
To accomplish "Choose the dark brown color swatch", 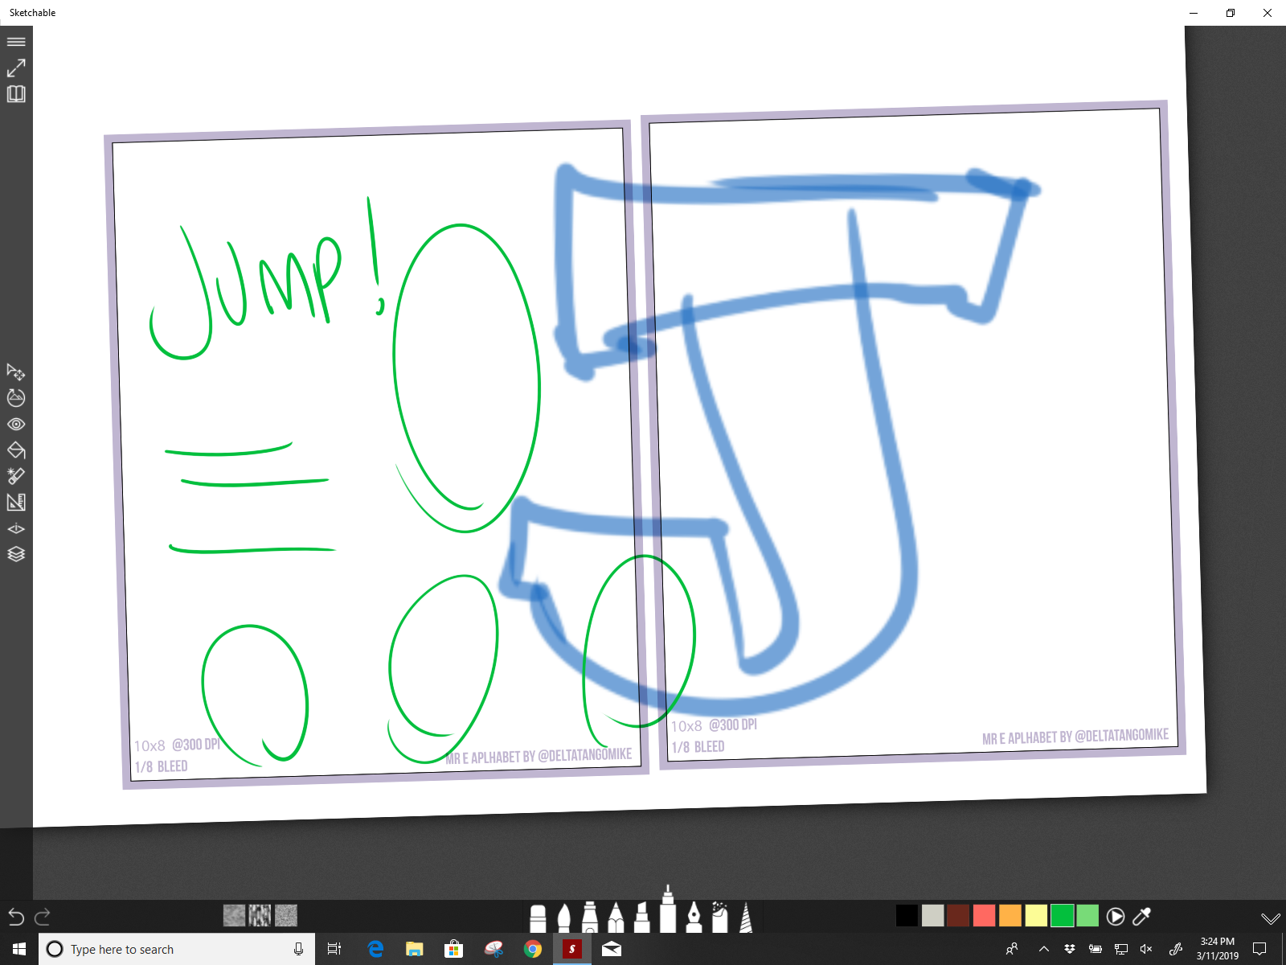I will pos(958,916).
